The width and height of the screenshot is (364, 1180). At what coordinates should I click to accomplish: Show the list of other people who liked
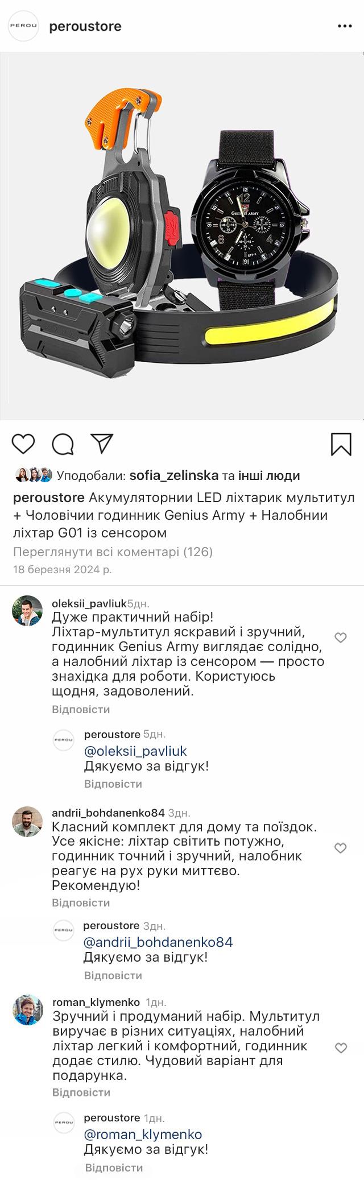[268, 475]
